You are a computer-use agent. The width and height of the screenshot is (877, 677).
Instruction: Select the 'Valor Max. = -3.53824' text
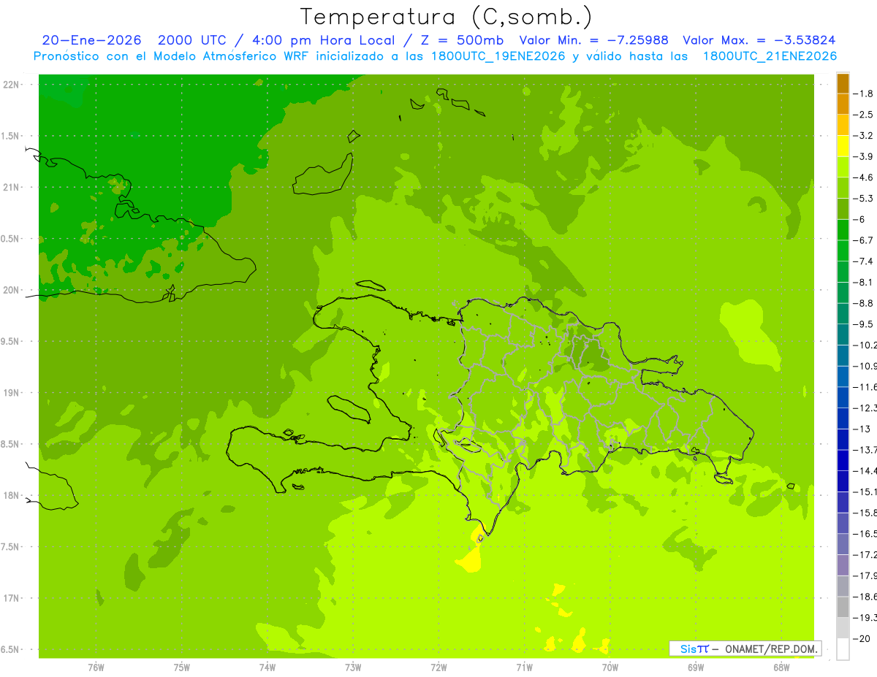coord(759,40)
